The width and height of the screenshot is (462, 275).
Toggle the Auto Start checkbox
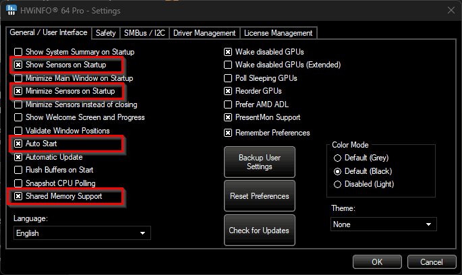(18, 144)
